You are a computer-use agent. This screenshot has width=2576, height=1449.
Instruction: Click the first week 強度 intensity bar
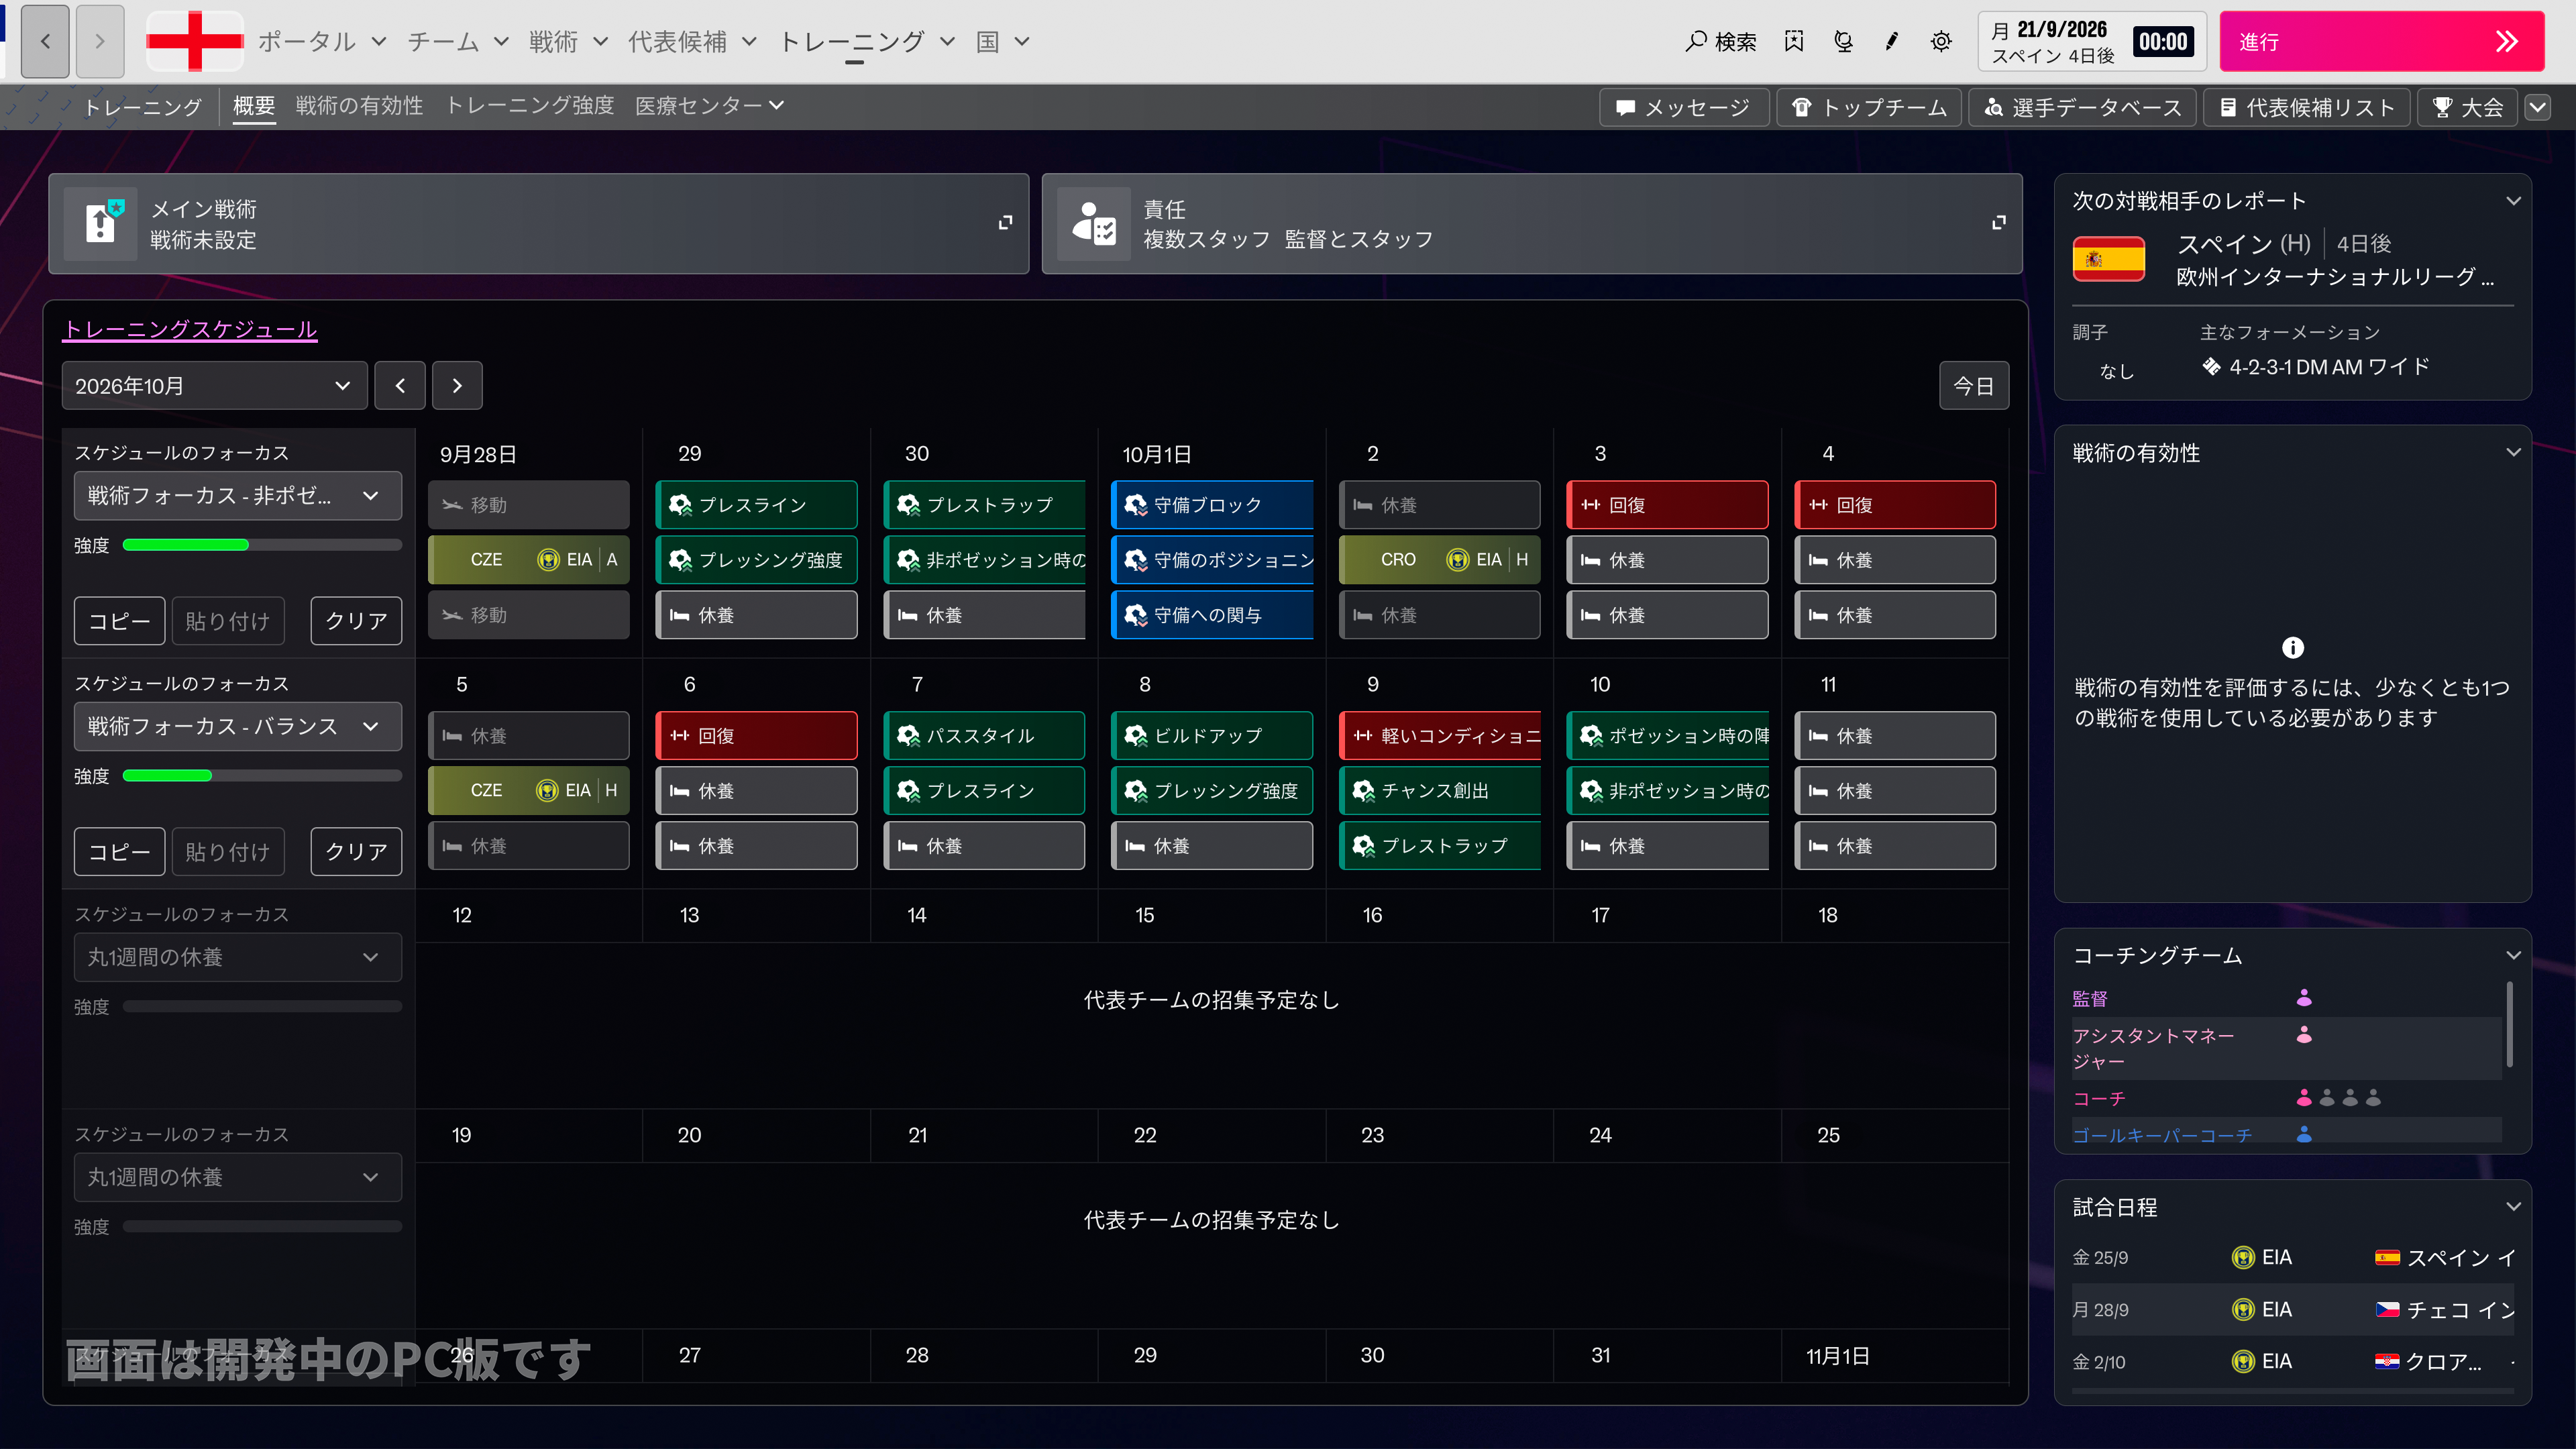pos(262,545)
